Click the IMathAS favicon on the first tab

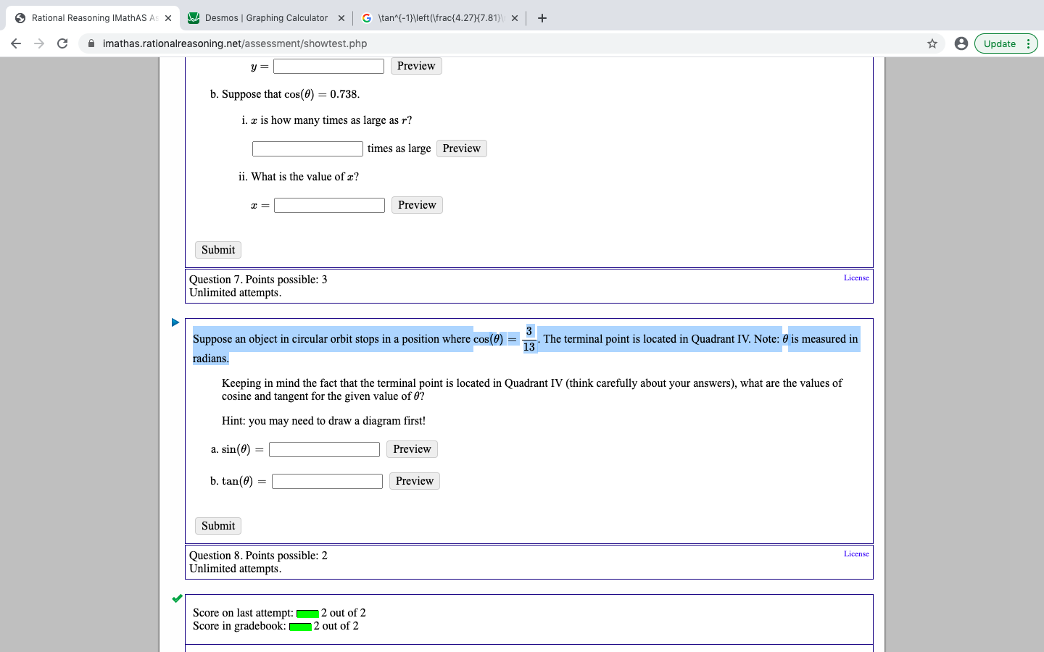(x=20, y=17)
